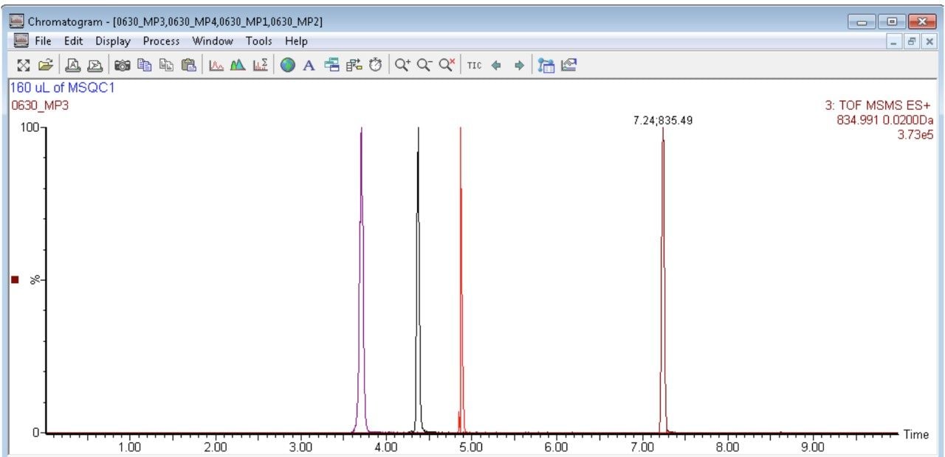This screenshot has width=945, height=457.
Task: Click the TIC toolbar button
Action: click(x=474, y=65)
